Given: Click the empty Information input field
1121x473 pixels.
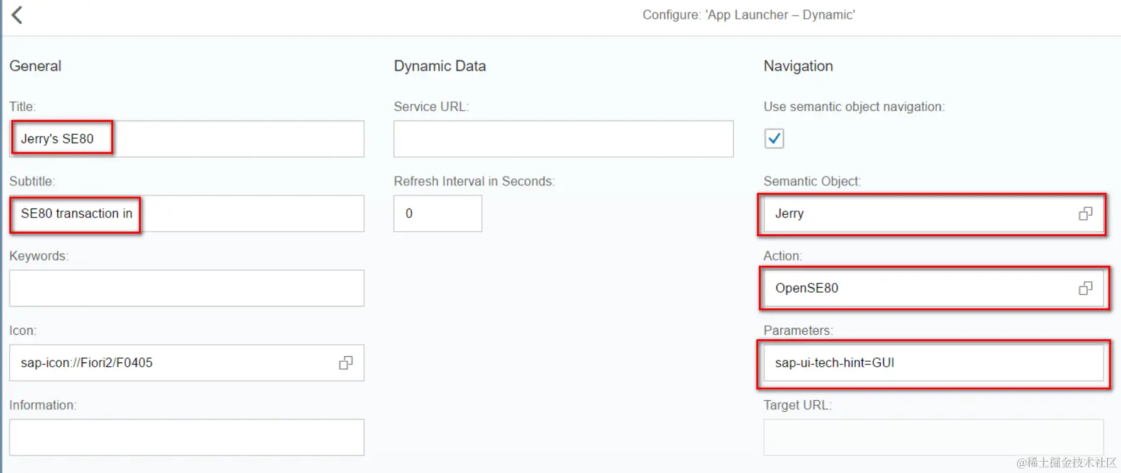Looking at the screenshot, I should [187, 437].
